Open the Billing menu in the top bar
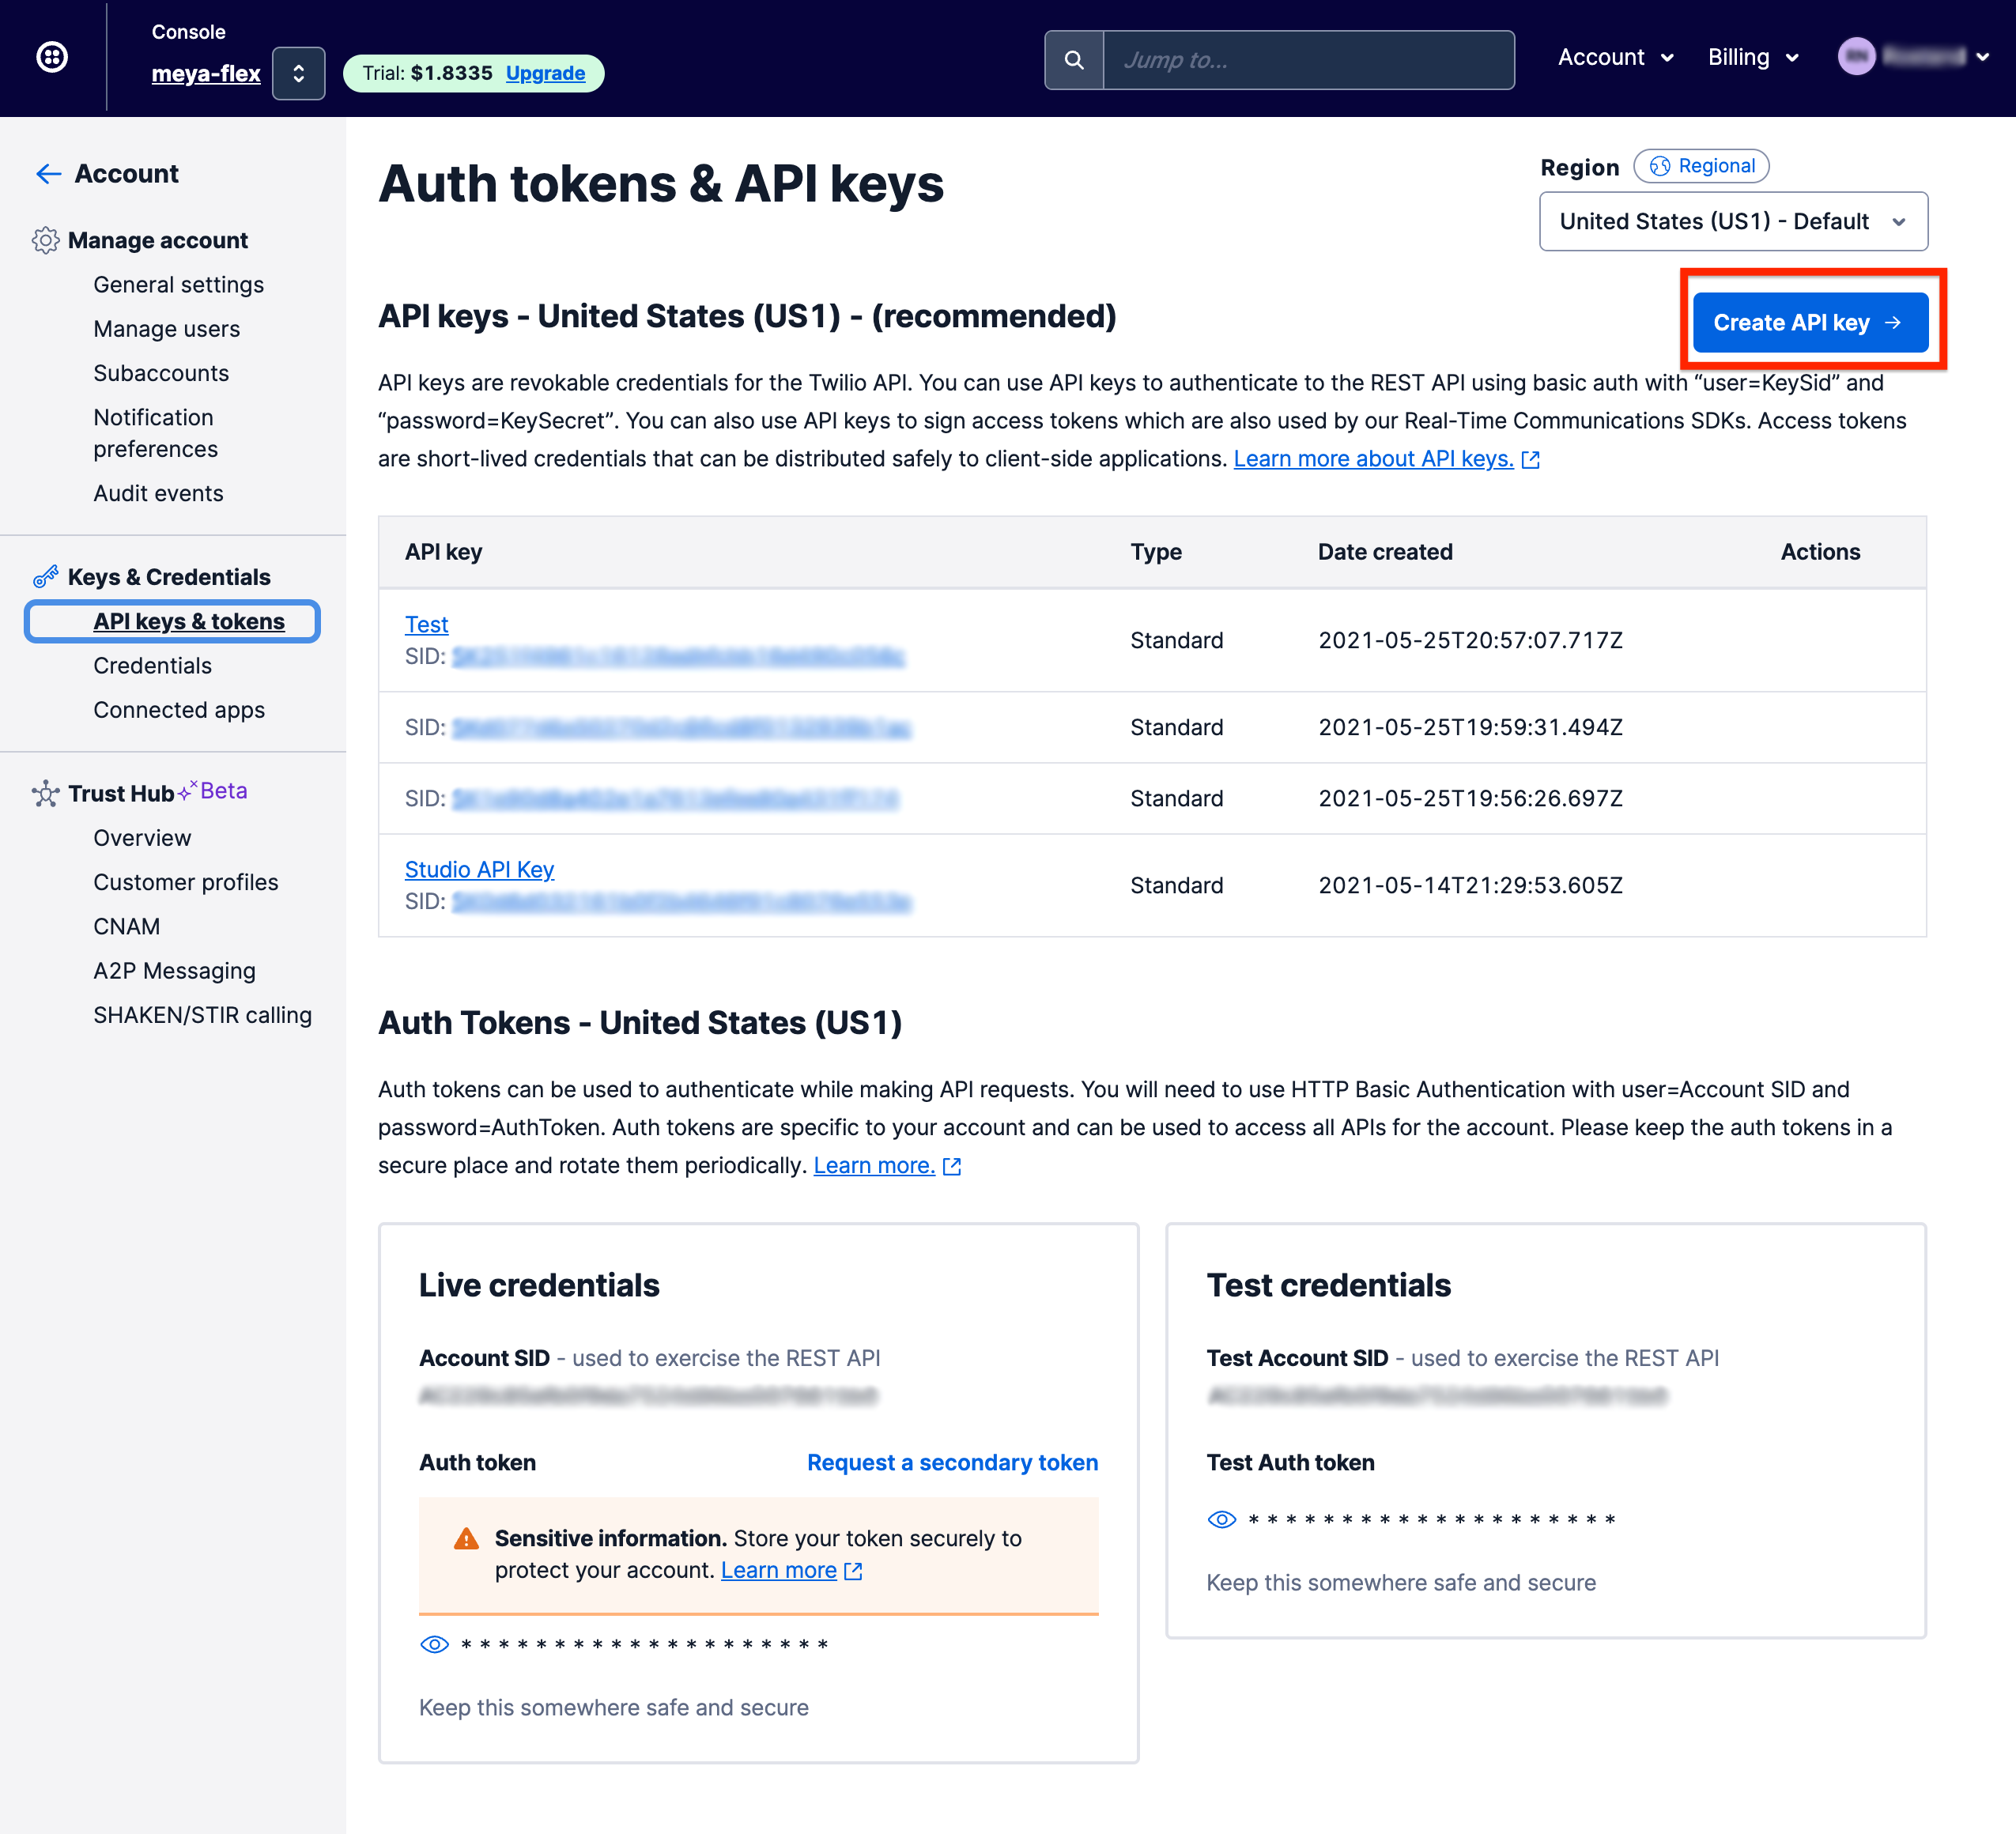2016x1834 pixels. [1752, 57]
